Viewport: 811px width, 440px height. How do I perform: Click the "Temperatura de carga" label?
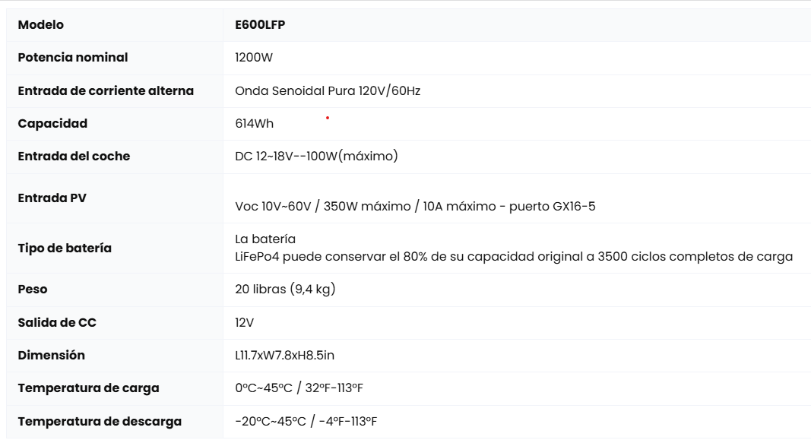[88, 388]
